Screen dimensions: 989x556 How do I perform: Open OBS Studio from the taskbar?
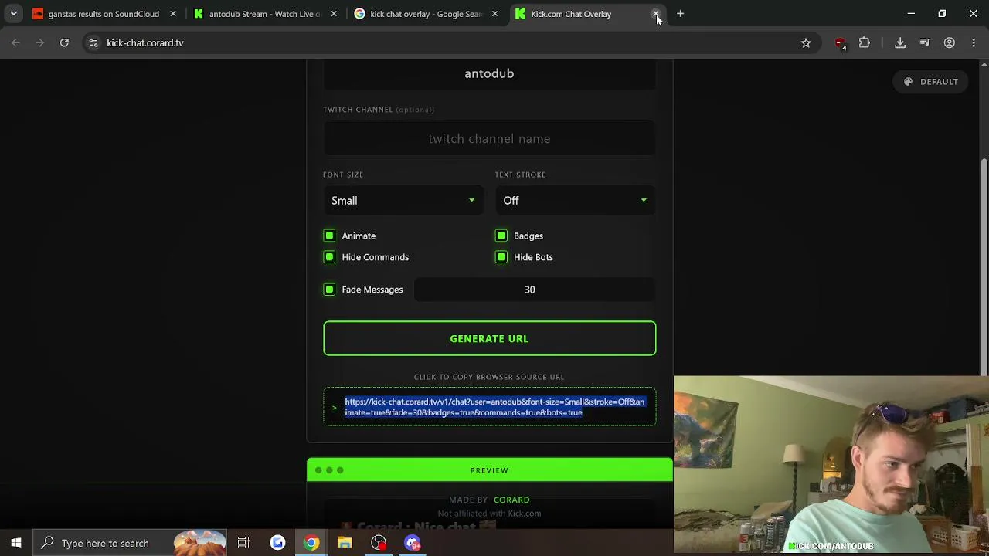click(379, 543)
